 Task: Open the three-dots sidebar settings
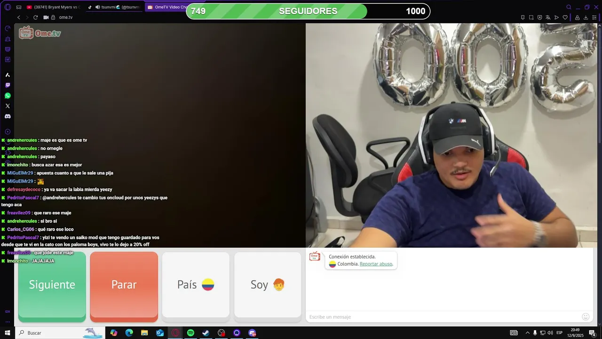(8, 322)
